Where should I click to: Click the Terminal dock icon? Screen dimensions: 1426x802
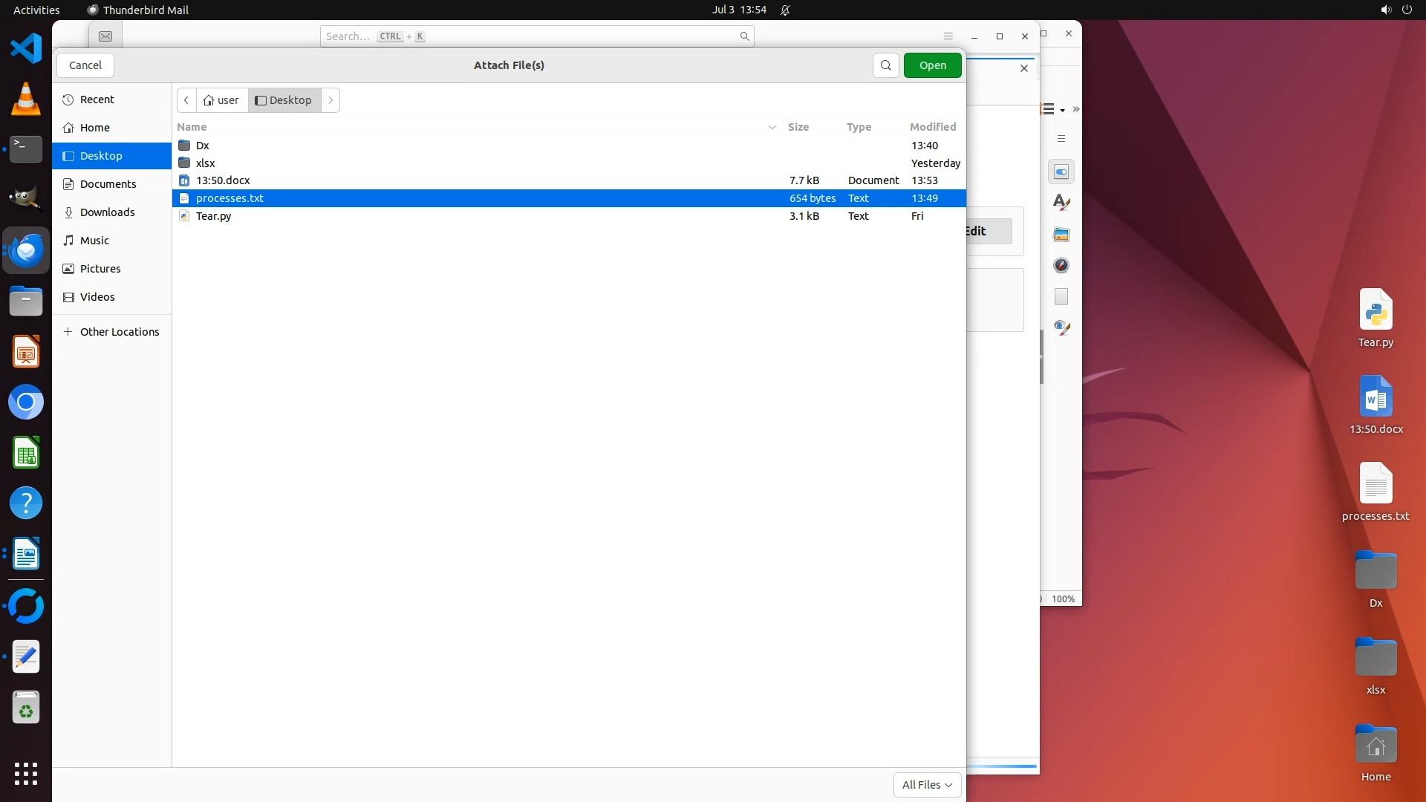(26, 149)
